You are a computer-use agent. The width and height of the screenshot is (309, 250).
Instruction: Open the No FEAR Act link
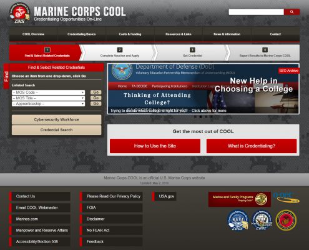click(111, 230)
